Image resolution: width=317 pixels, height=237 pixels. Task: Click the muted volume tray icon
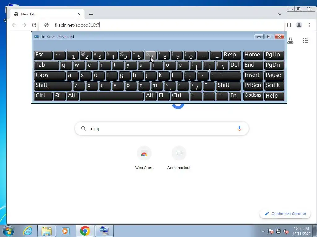point(286,231)
